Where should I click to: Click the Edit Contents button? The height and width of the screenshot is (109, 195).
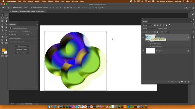click(22, 46)
